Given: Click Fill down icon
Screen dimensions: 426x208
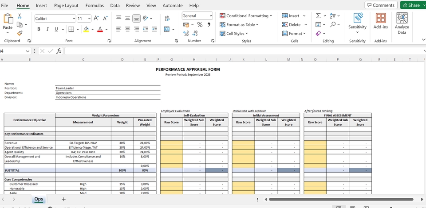Looking at the screenshot, I should click(x=319, y=25).
